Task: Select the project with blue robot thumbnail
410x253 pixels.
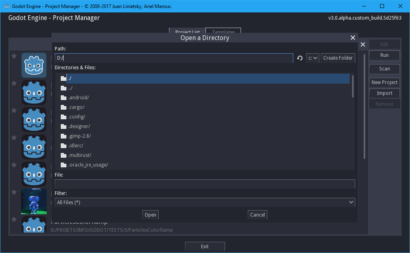Action: [34, 201]
